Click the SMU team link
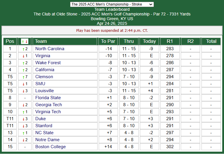The width and height of the screenshot is (224, 154). (x=40, y=84)
